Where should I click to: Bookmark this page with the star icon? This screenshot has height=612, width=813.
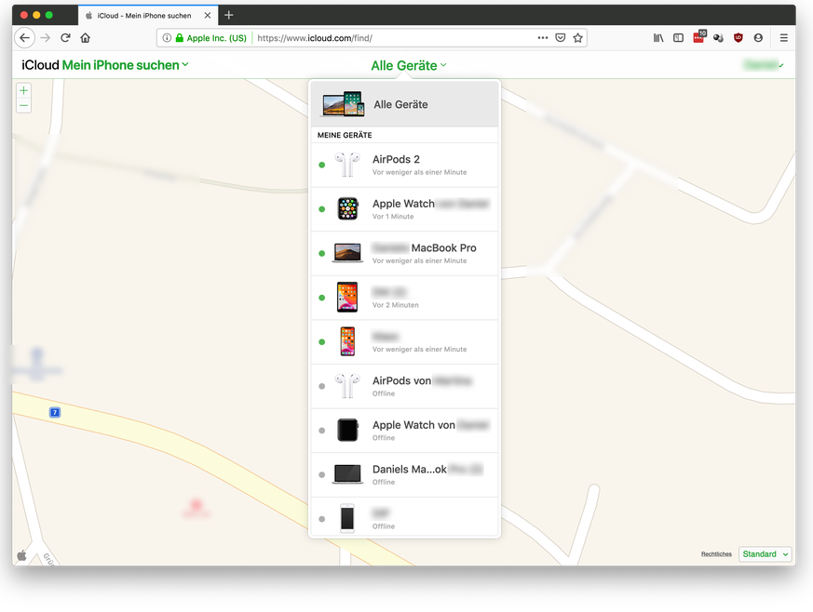pyautogui.click(x=578, y=38)
